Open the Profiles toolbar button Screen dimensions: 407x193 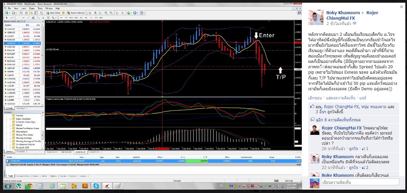(14, 13)
